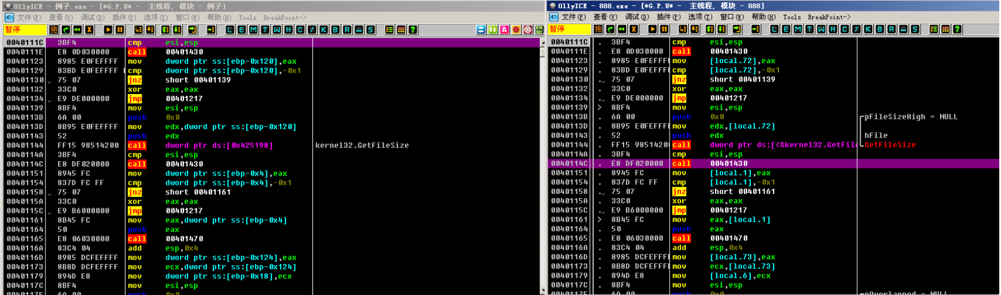
Task: Click scrollbar up arrow of 例子.exe disassembly pane
Action: 542,42
